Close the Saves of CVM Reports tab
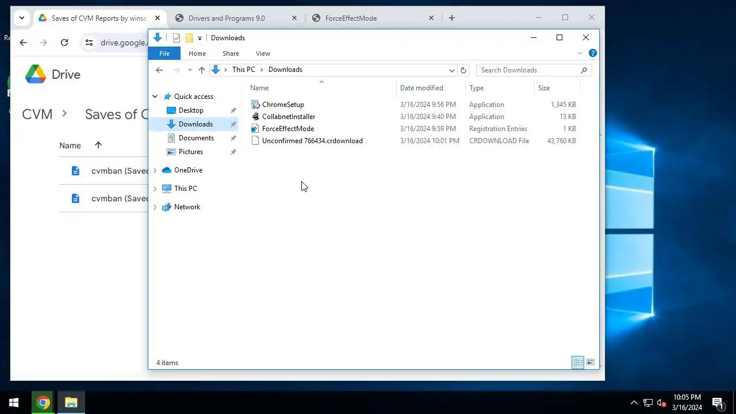The image size is (736, 414). 158,18
